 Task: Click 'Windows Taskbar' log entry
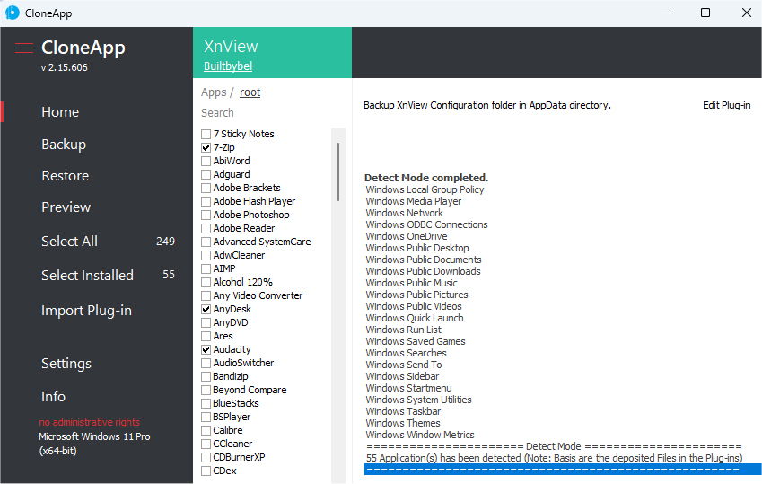403,411
